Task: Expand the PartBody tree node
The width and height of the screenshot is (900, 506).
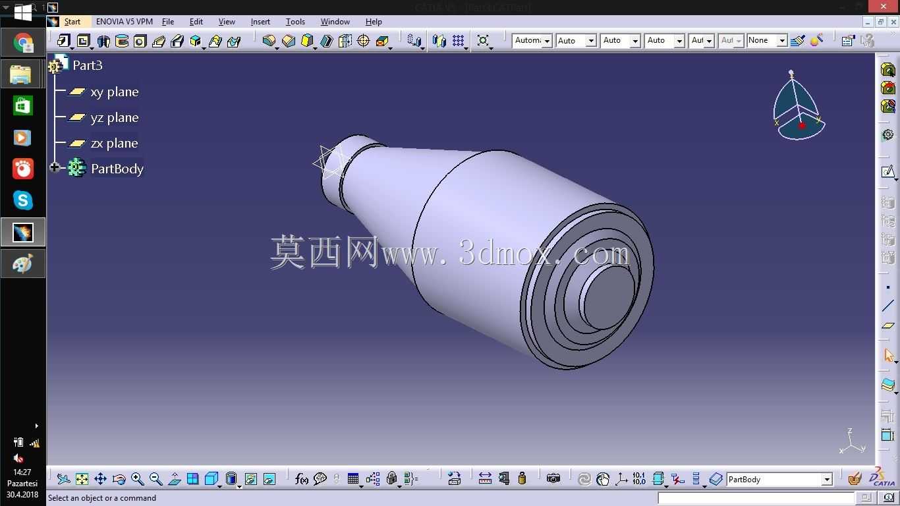Action: point(55,168)
